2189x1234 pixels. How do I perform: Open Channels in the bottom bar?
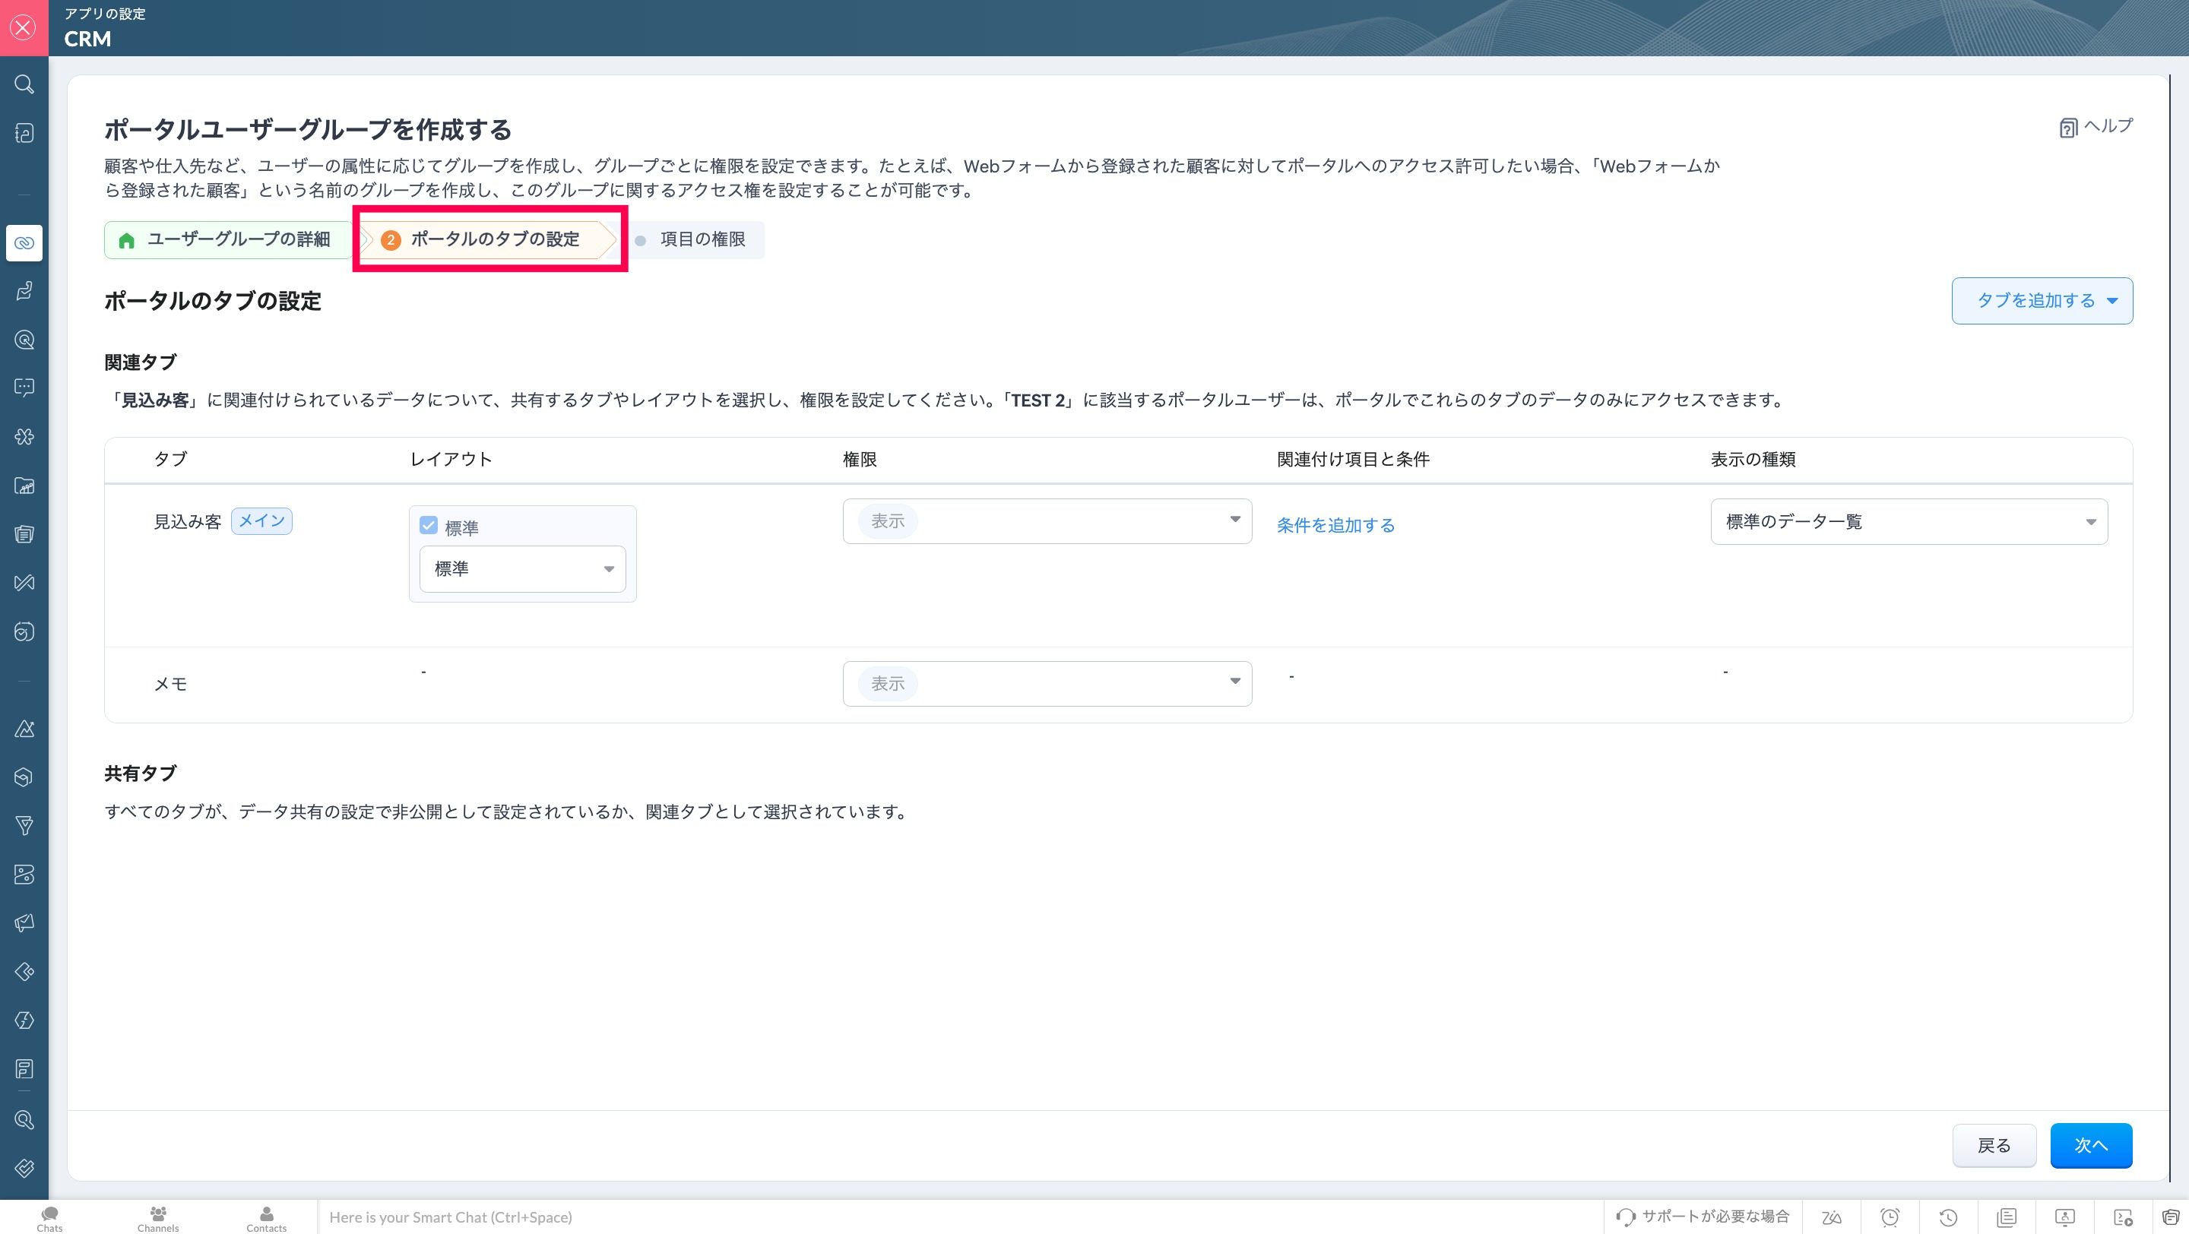click(158, 1218)
